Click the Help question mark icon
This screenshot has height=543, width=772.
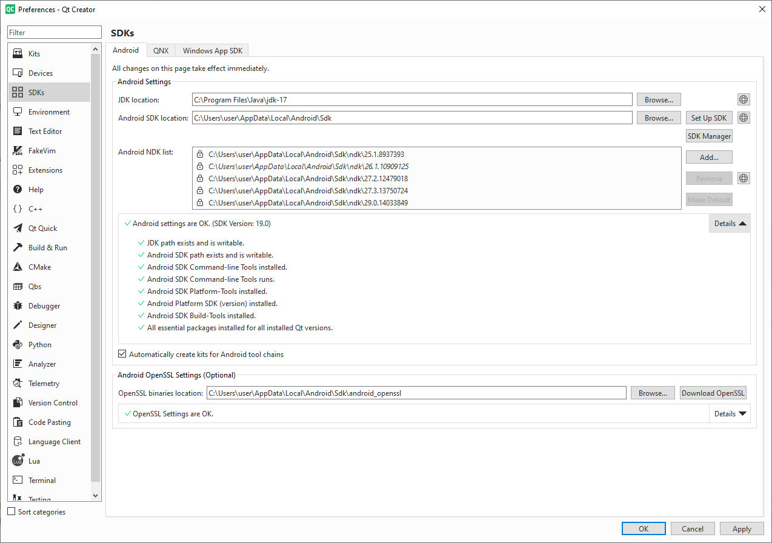coord(18,190)
